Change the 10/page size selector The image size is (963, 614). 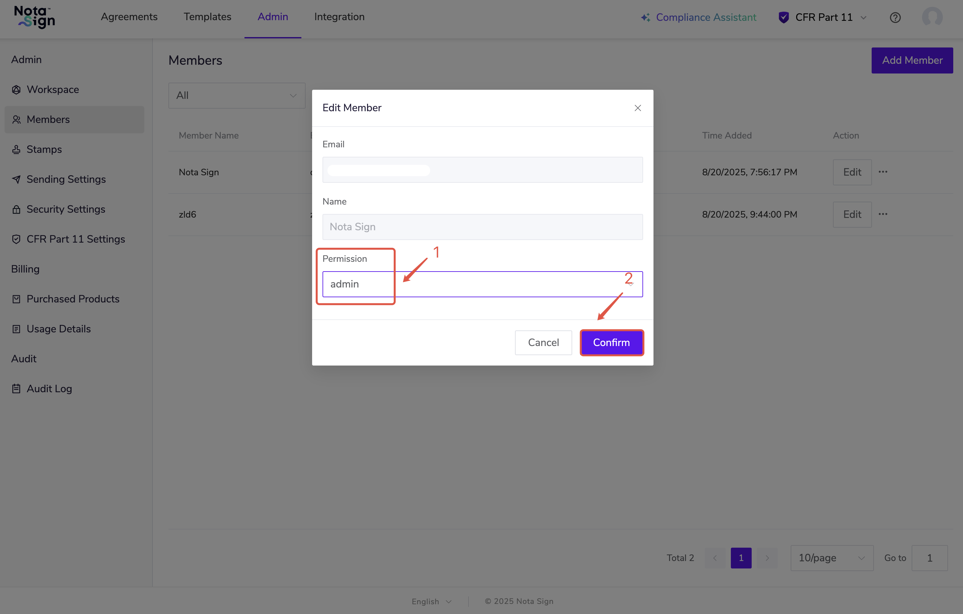[x=831, y=558]
